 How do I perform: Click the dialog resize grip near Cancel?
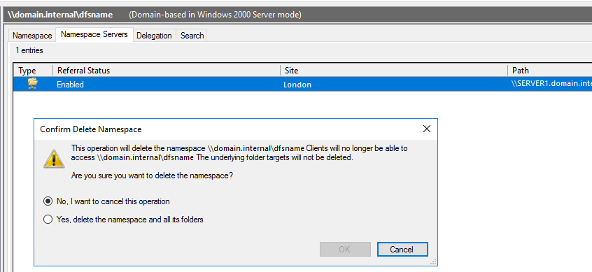tap(434, 262)
